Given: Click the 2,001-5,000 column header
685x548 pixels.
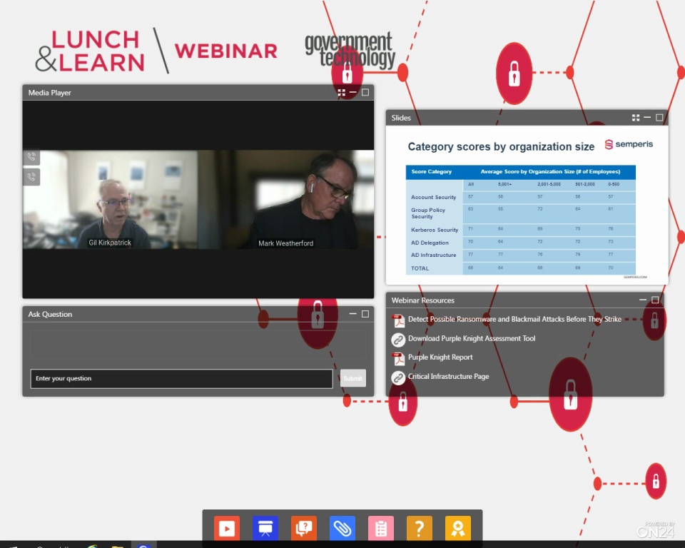Looking at the screenshot, I should 549,184.
